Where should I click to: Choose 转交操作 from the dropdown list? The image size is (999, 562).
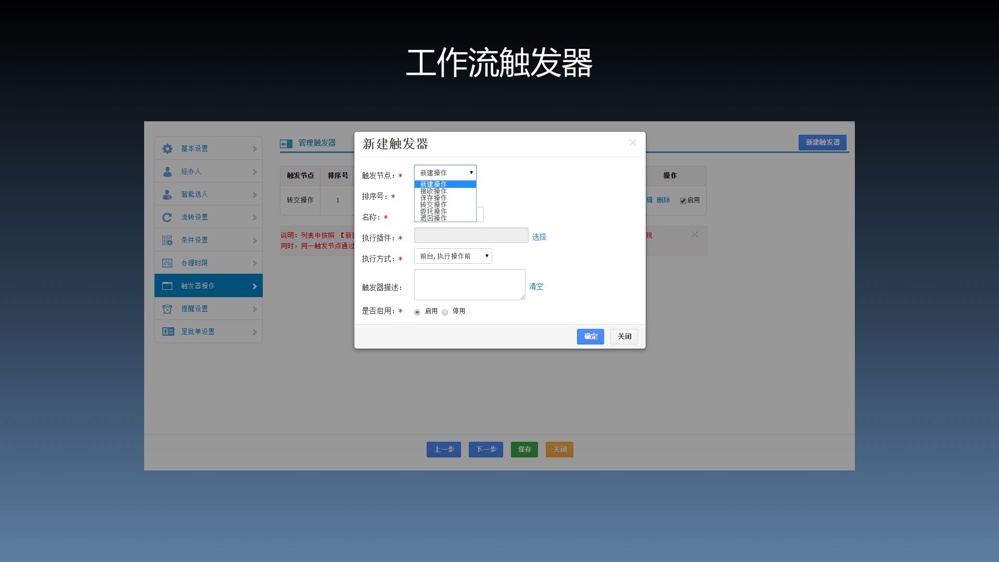pos(445,205)
